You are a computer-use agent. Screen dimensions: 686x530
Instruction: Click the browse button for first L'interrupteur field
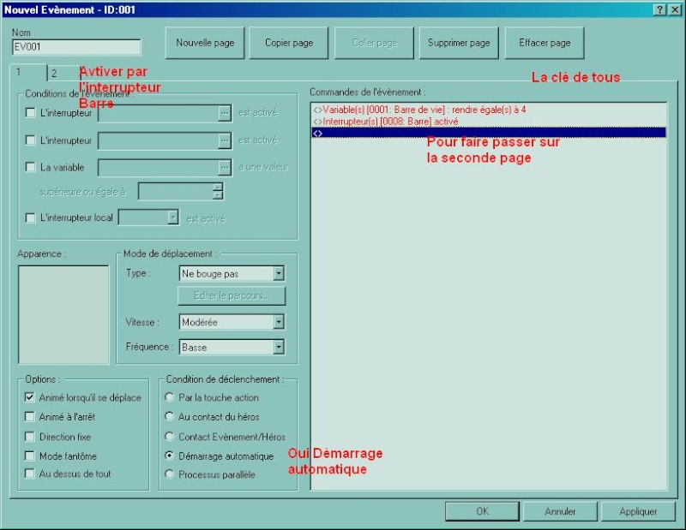(225, 113)
